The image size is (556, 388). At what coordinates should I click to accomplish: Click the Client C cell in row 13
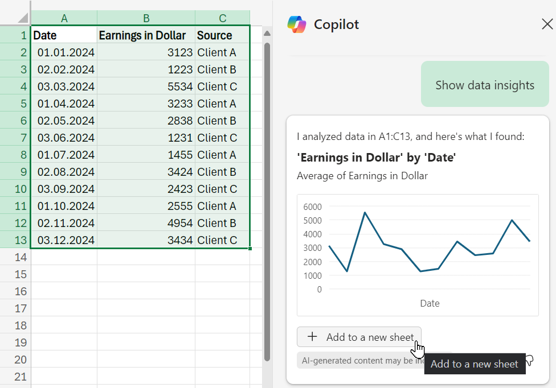[222, 240]
